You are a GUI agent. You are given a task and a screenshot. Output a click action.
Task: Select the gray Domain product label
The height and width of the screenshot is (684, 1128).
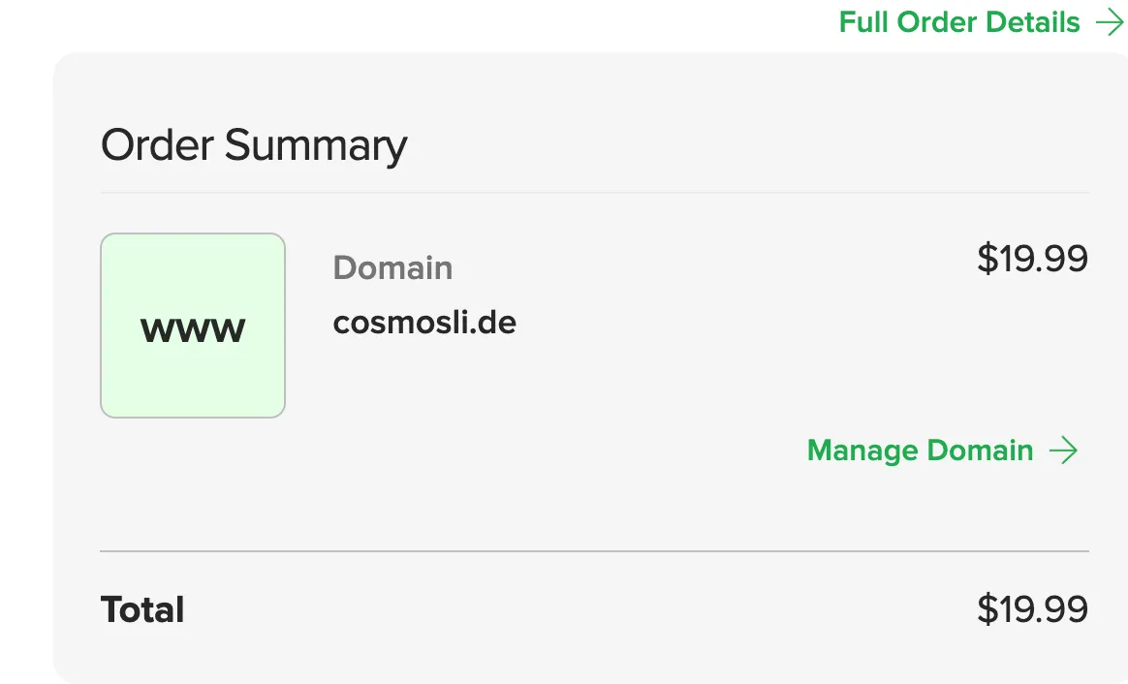click(x=392, y=268)
